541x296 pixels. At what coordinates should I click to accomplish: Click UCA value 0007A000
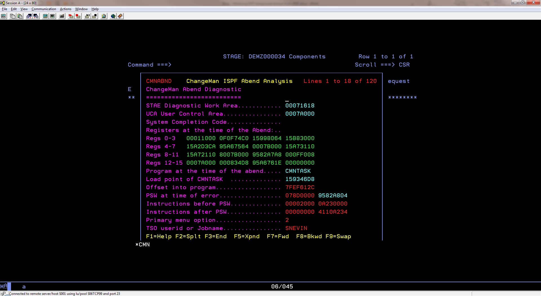click(x=300, y=114)
